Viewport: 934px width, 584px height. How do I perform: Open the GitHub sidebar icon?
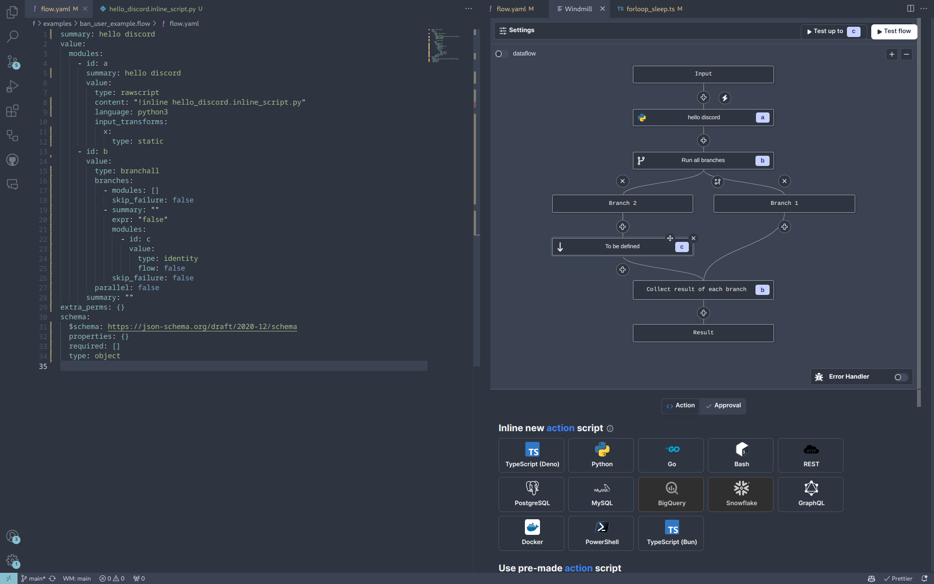click(x=13, y=160)
